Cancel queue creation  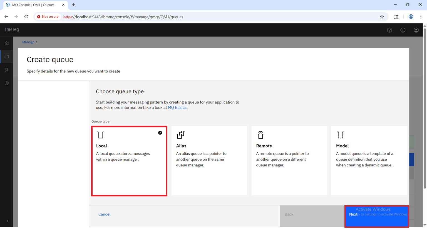(x=104, y=214)
